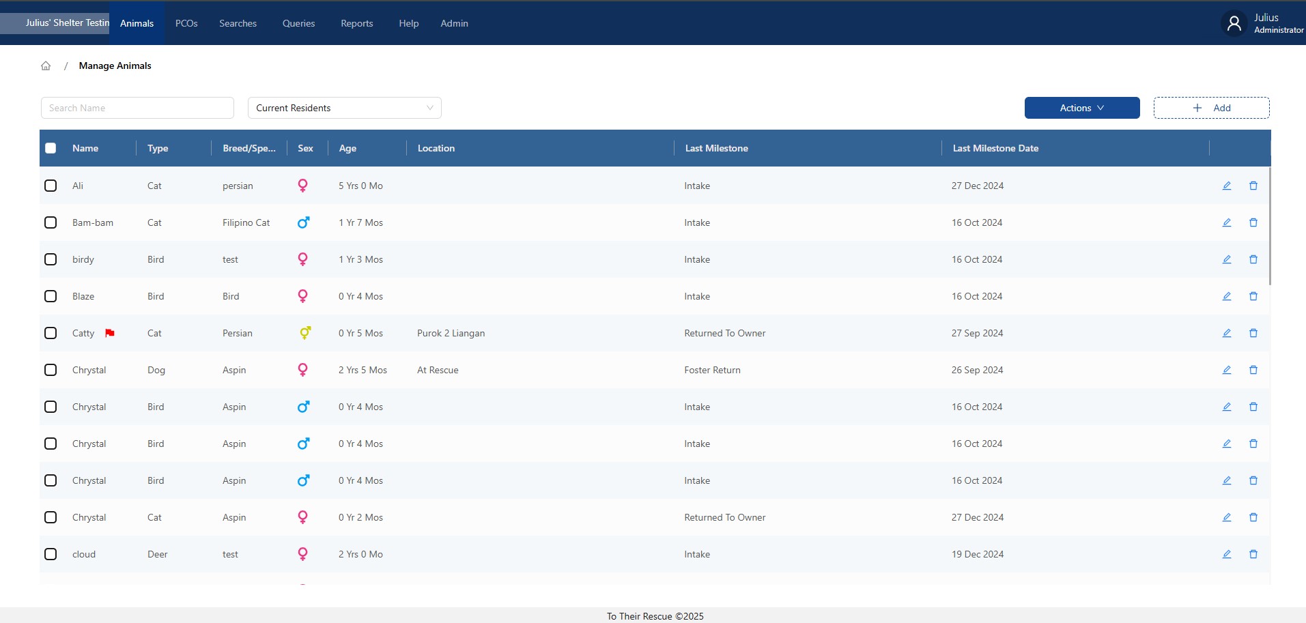The image size is (1306, 623).
Task: Click the red flag next to Catty
Action: coord(109,333)
